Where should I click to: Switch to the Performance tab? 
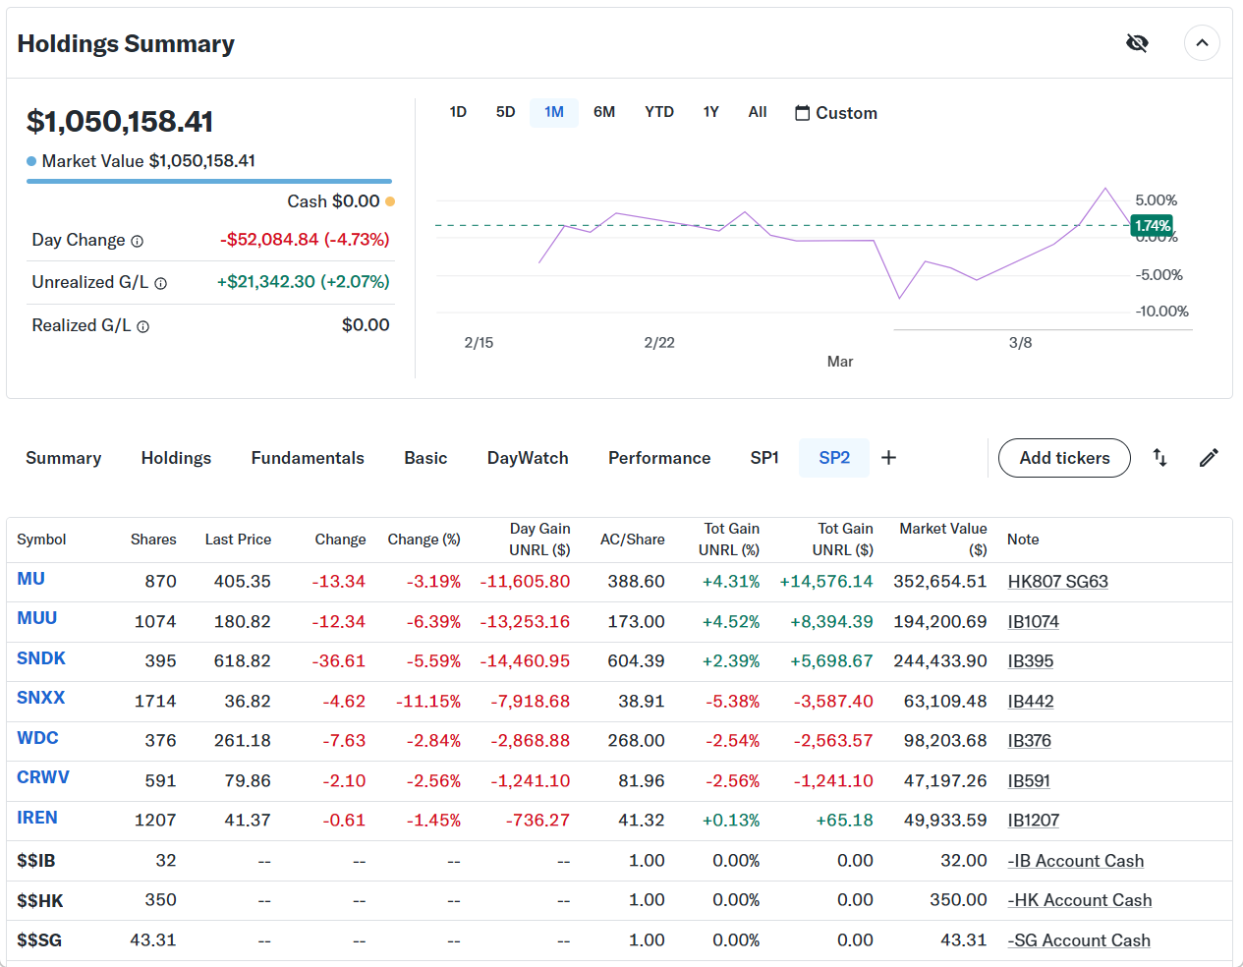(659, 458)
